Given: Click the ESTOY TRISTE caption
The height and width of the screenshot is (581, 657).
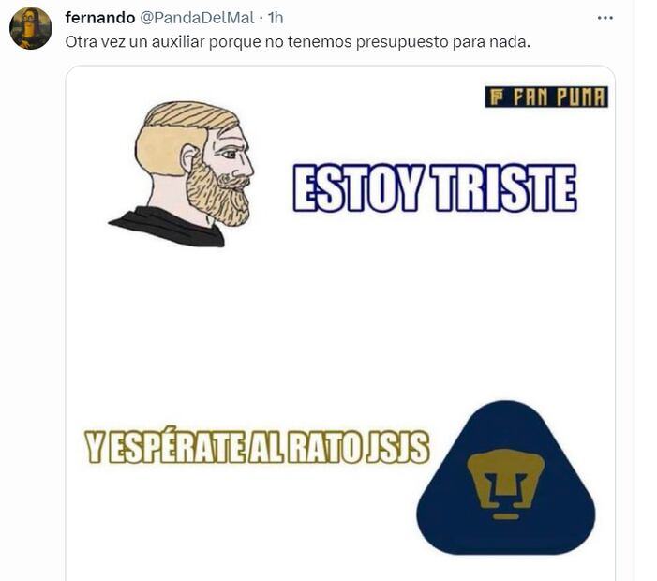Looking at the screenshot, I should pyautogui.click(x=435, y=188).
